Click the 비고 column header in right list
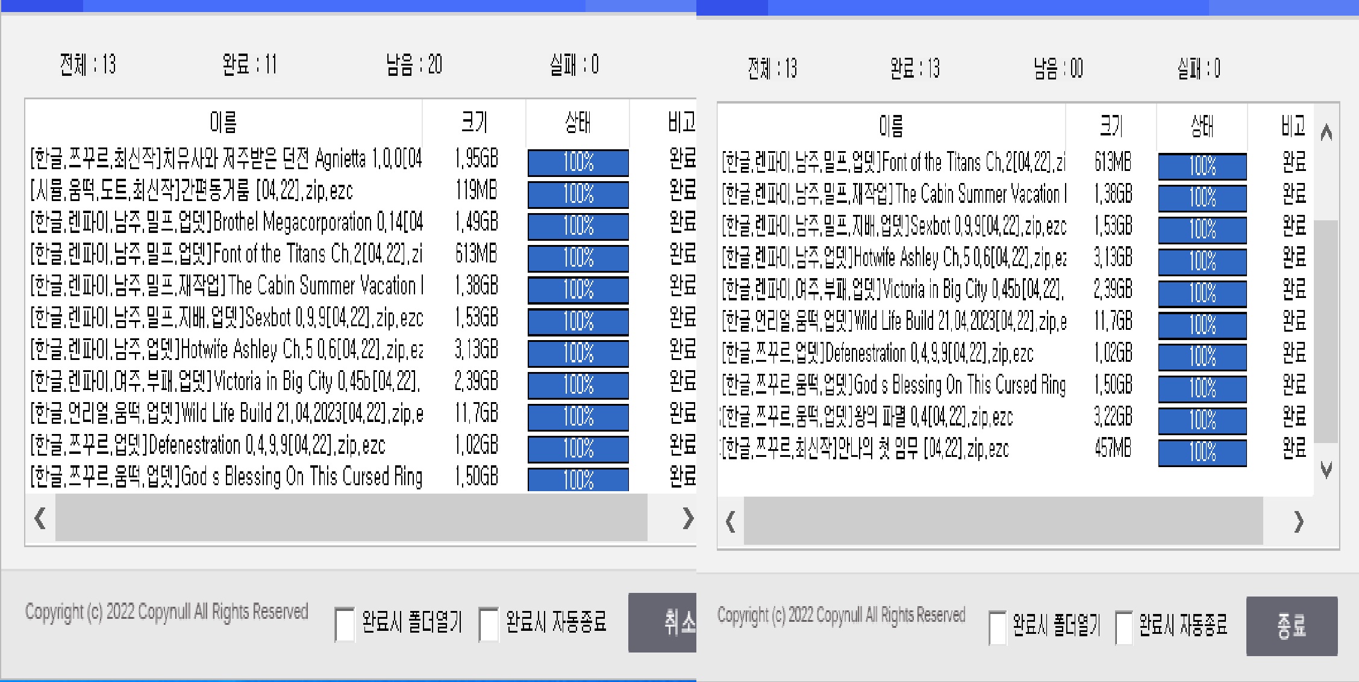Viewport: 1359px width, 682px height. [x=1293, y=126]
